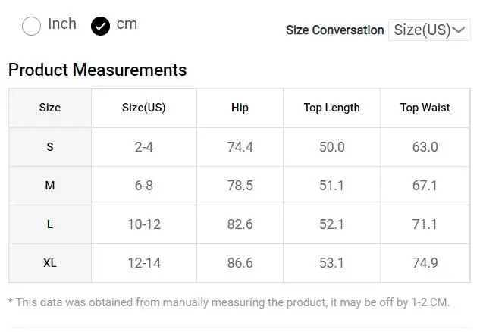Open the Size(US) conversion dropdown
483x332 pixels.
coord(428,30)
